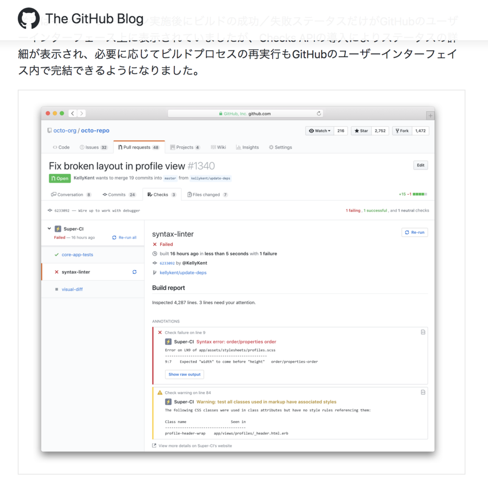Click view-file icon on line 9 annotation

(423, 332)
